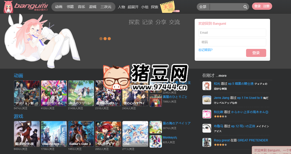Click the search magnifier icon
The height and width of the screenshot is (154, 291).
point(245,7)
